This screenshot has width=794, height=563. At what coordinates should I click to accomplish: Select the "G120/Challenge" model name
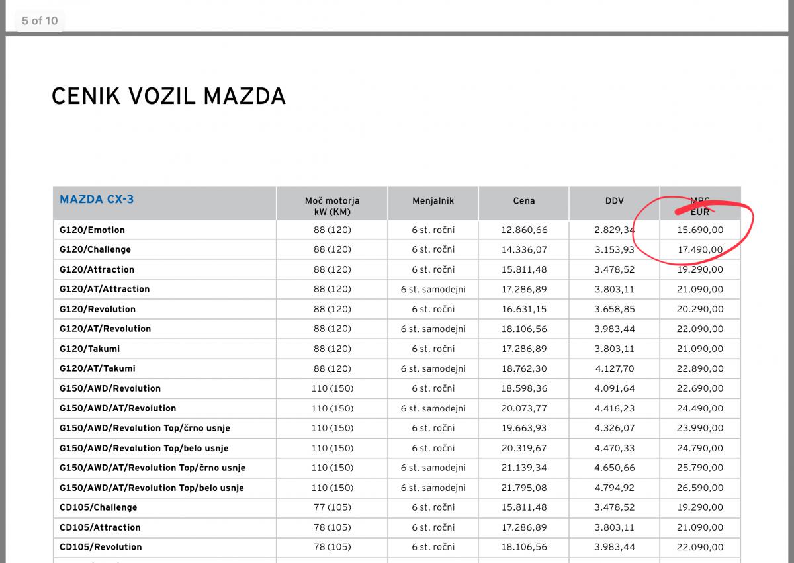(95, 249)
